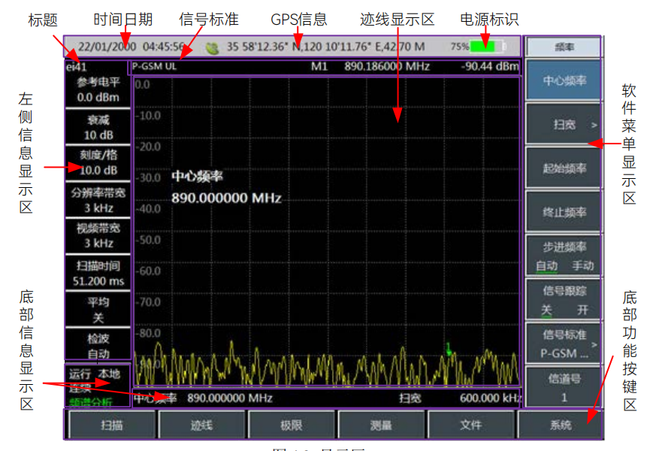Screen dimensions: 659x451
Task: Open the 系统 bottom menu
Action: click(x=560, y=425)
